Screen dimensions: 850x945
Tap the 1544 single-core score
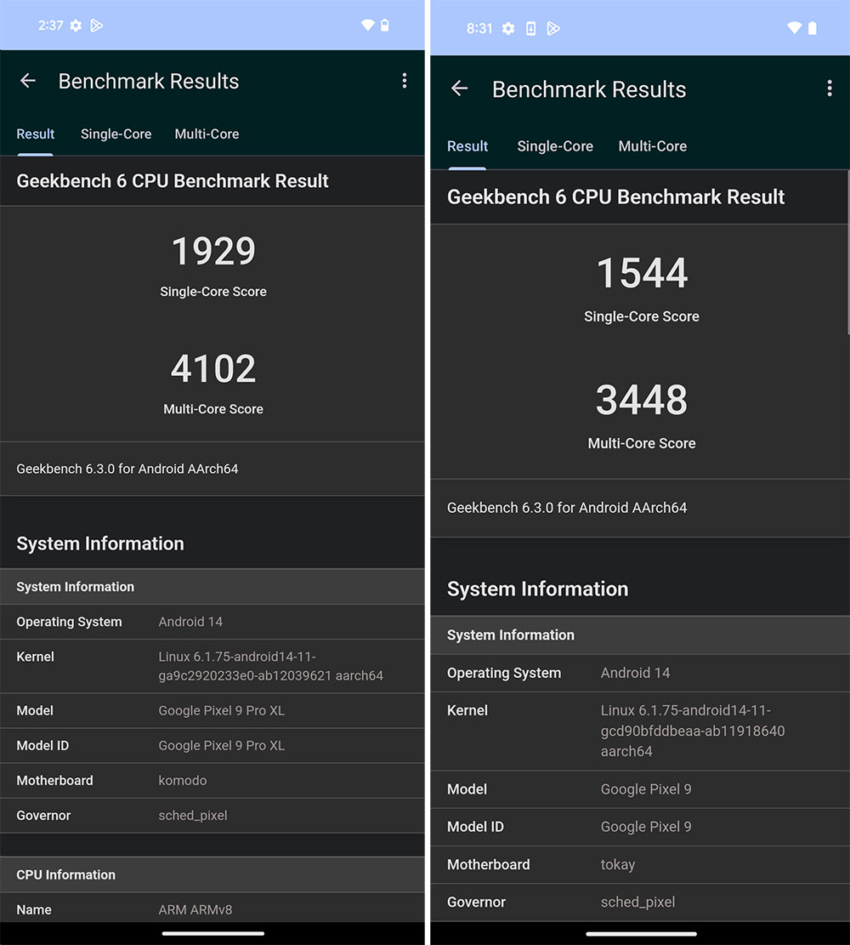click(x=642, y=273)
